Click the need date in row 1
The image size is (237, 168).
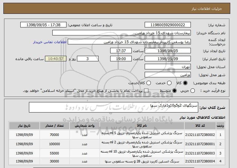tap(24, 135)
